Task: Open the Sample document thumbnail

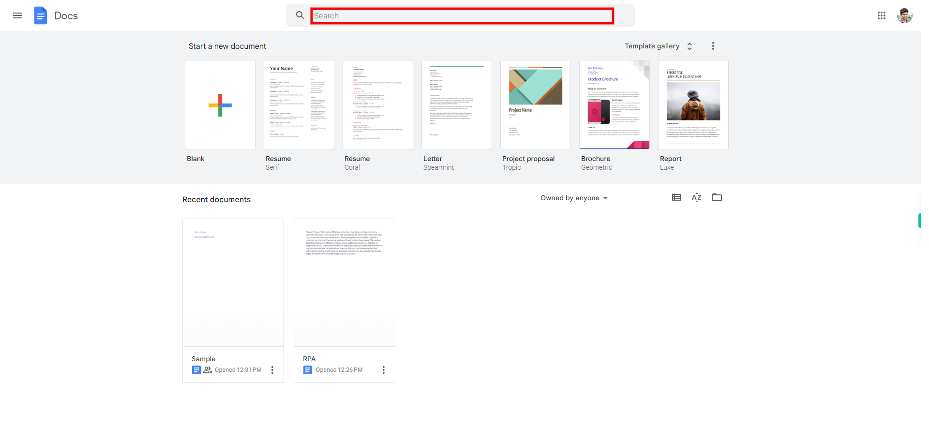Action: click(x=233, y=283)
